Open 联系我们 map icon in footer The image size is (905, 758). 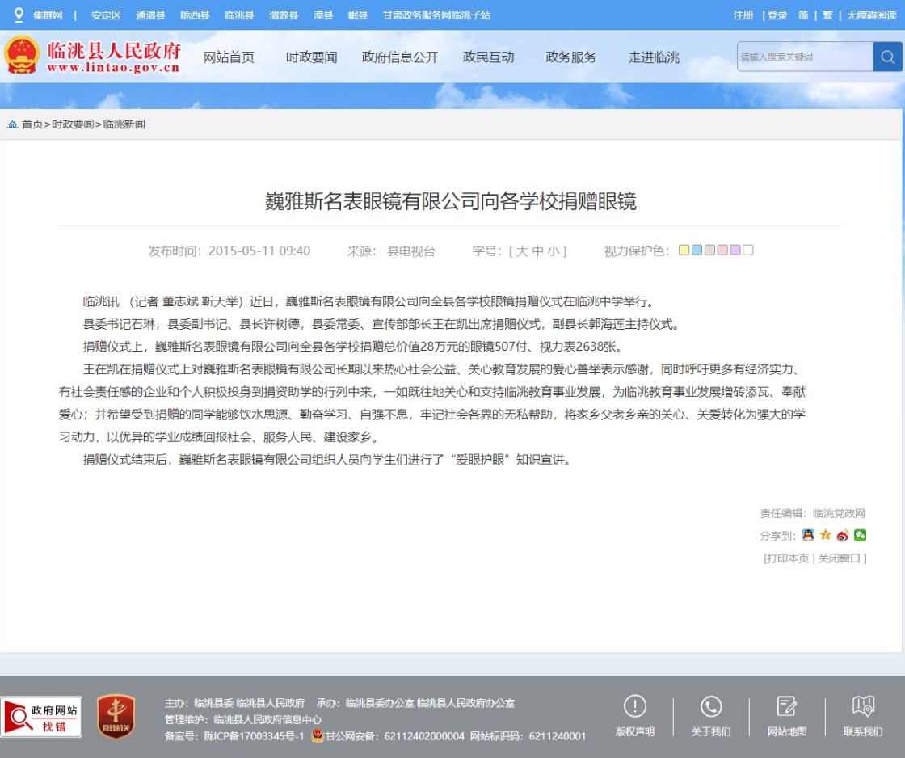(863, 706)
